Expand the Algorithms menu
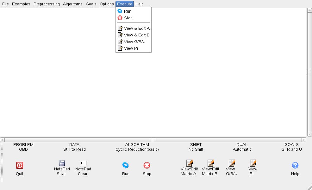 pyautogui.click(x=72, y=4)
